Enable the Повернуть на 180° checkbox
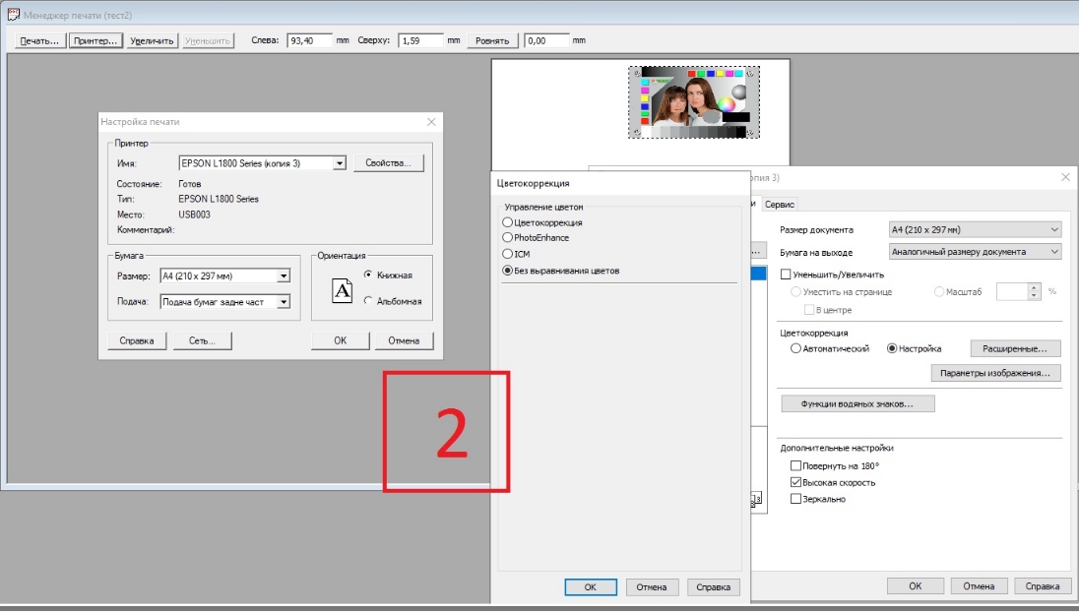Screen dimensions: 1079x612 tap(796, 465)
